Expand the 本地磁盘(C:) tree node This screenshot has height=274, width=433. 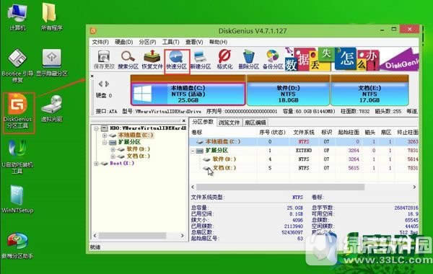coord(105,136)
